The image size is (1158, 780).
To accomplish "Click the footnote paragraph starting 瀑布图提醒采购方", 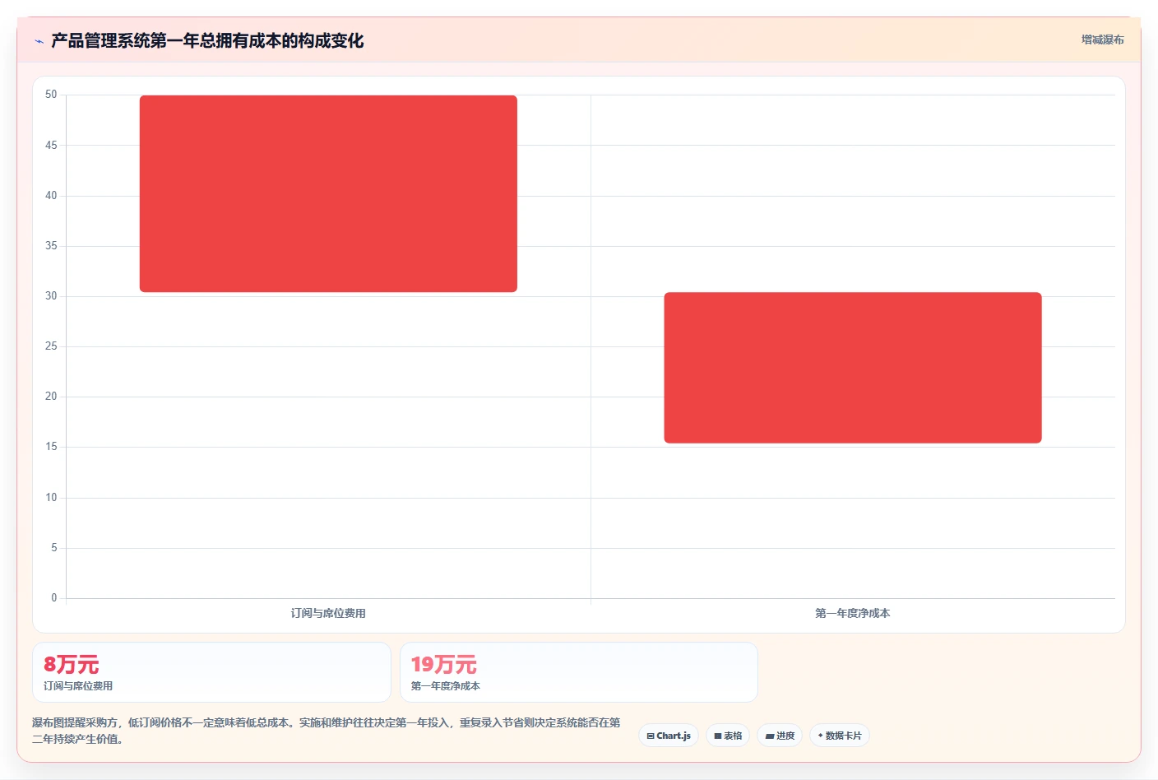I will click(x=327, y=731).
